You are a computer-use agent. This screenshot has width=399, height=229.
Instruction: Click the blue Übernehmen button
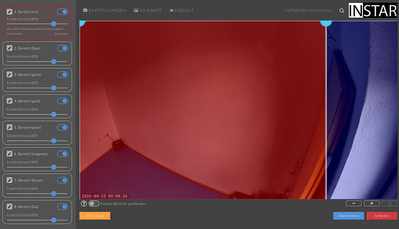[x=348, y=216]
